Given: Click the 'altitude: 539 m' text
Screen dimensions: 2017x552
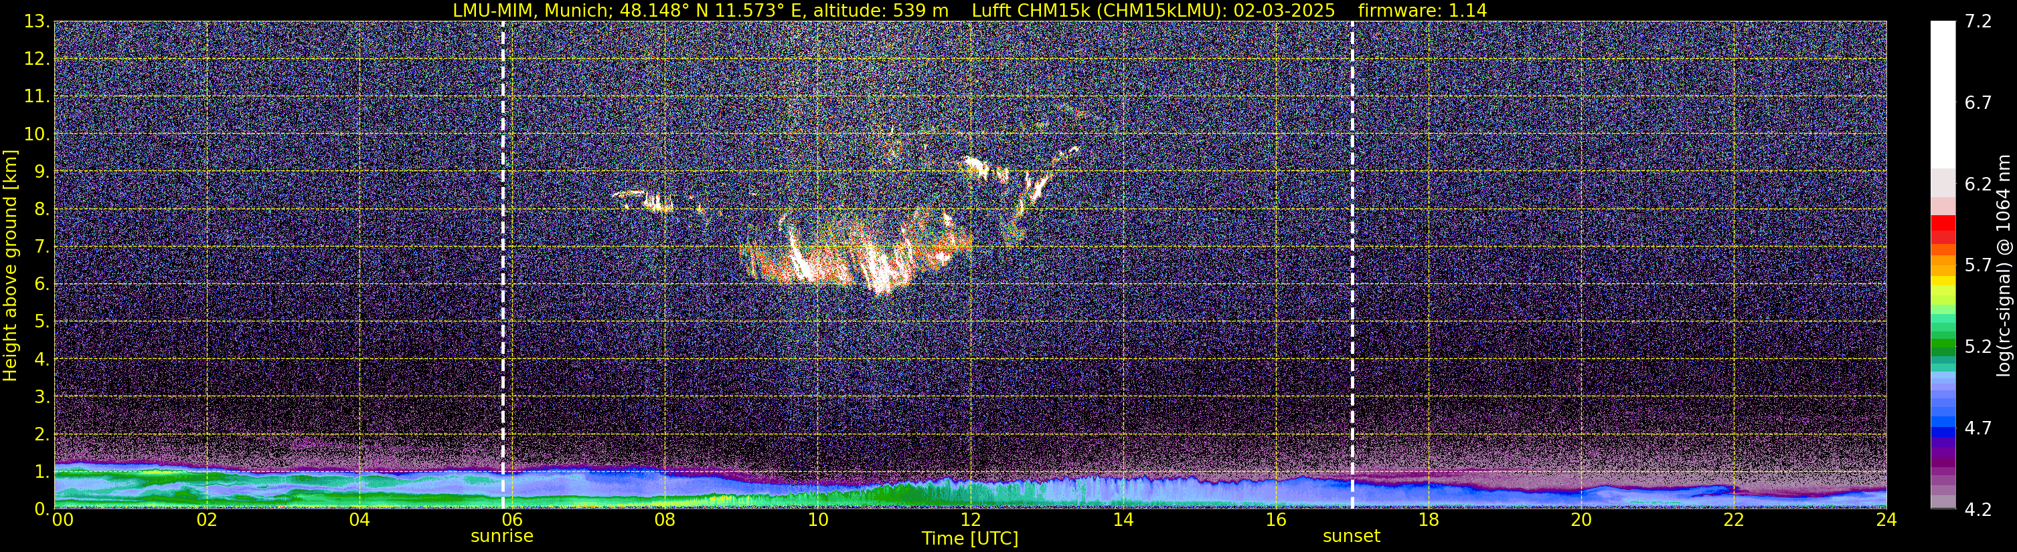Looking at the screenshot, I should (881, 11).
